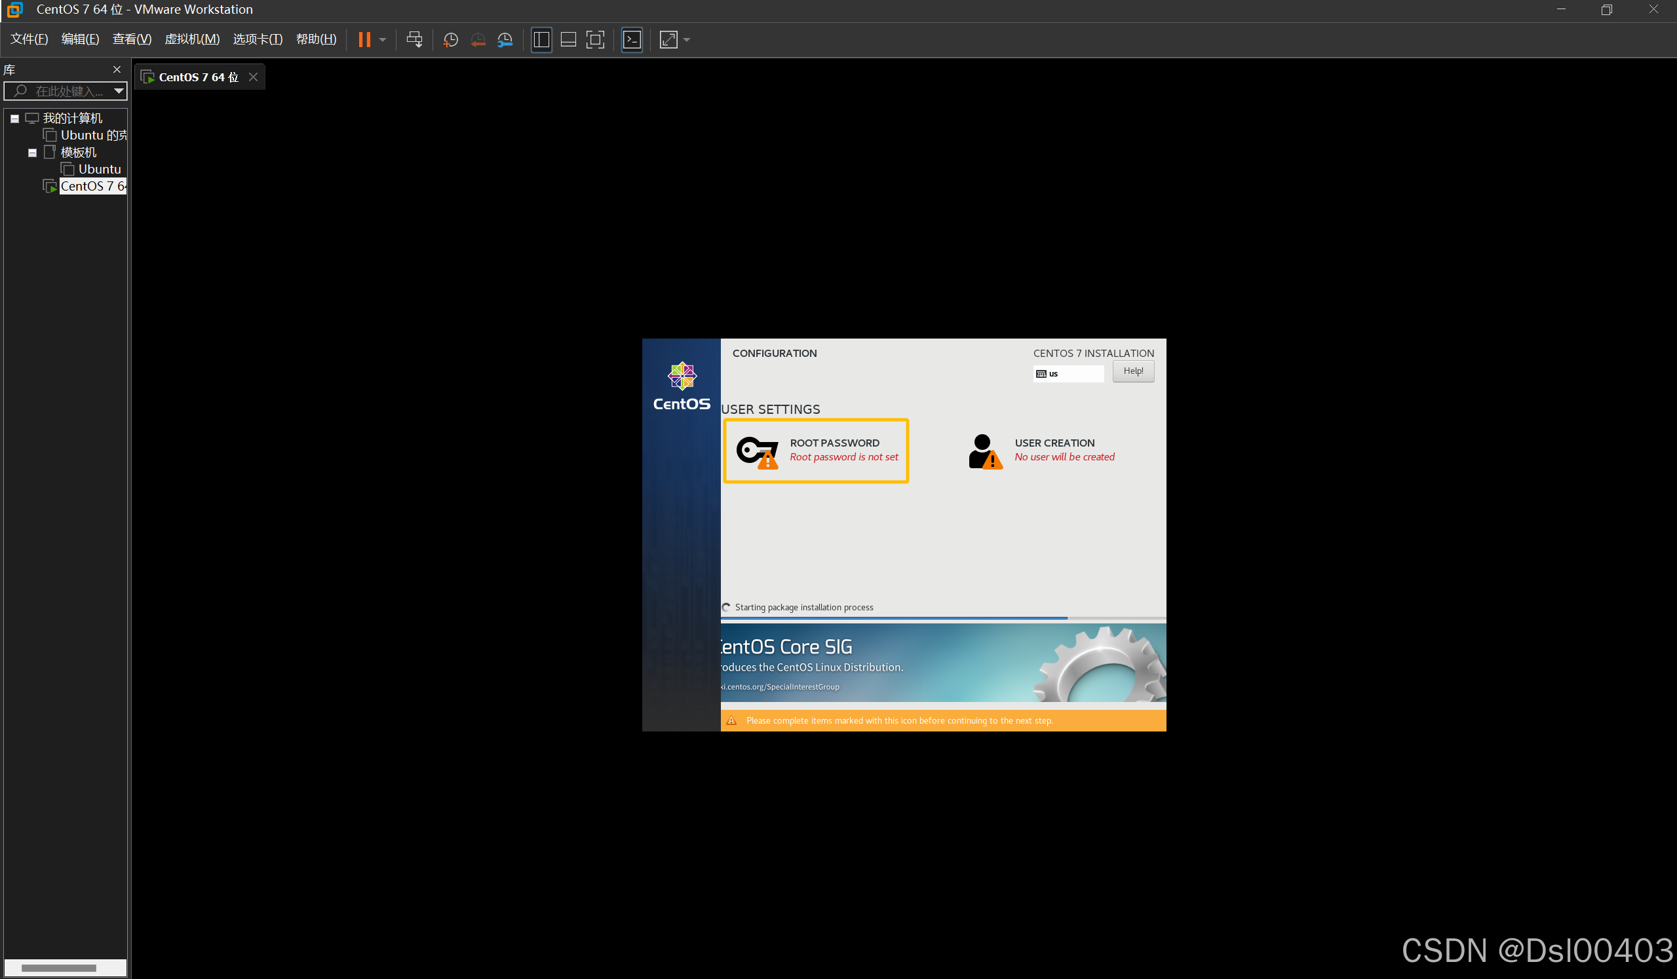Click the Help! button

pos(1132,371)
